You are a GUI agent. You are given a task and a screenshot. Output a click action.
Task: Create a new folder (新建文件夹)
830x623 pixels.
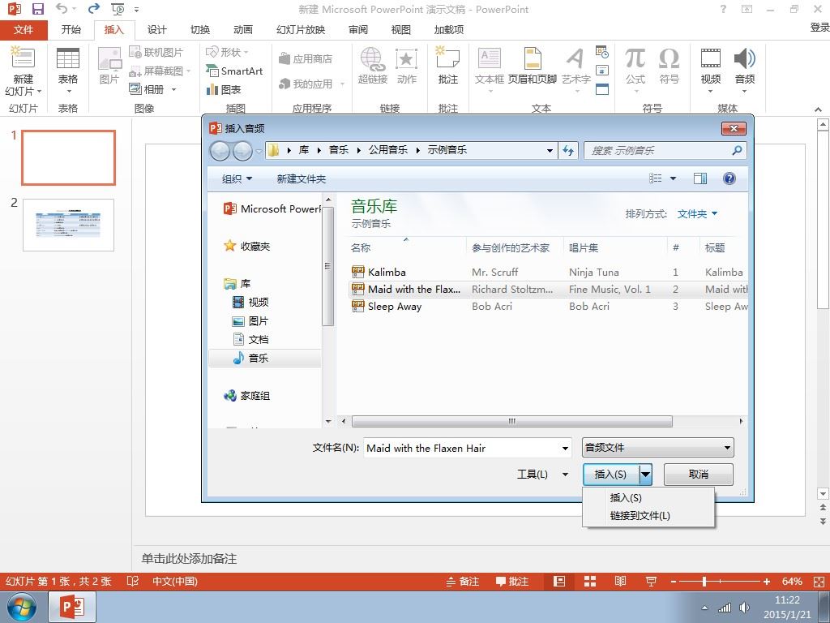pos(302,178)
